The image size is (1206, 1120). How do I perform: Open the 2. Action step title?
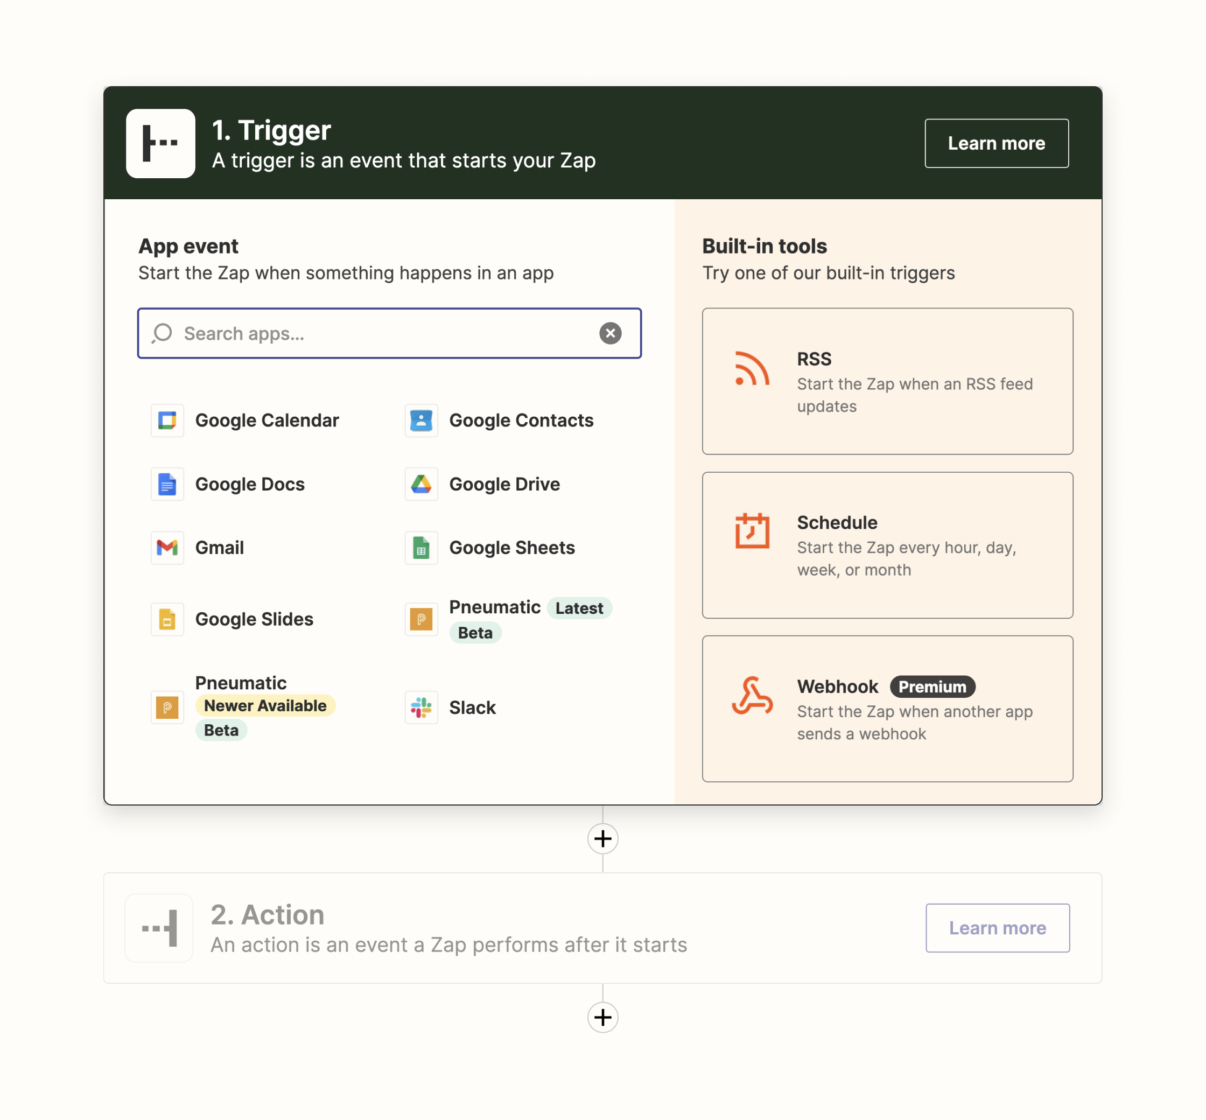point(267,914)
